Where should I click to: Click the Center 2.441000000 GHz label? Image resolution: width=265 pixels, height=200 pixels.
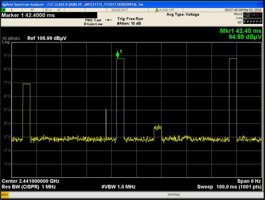click(31, 181)
